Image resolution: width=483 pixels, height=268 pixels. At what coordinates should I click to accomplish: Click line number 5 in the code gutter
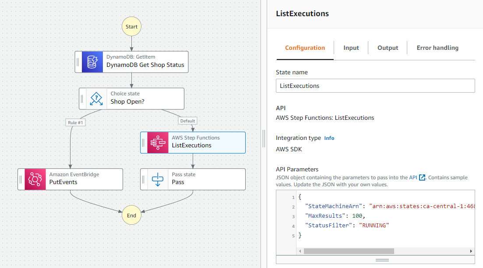click(293, 236)
